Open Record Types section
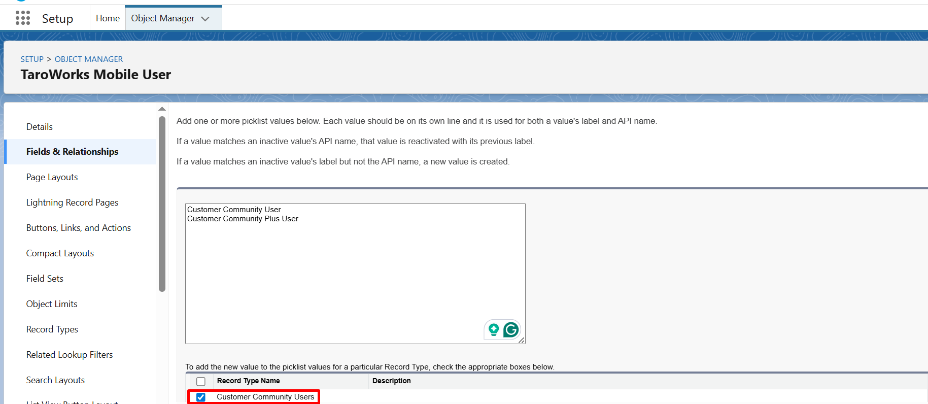928x404 pixels. tap(52, 329)
